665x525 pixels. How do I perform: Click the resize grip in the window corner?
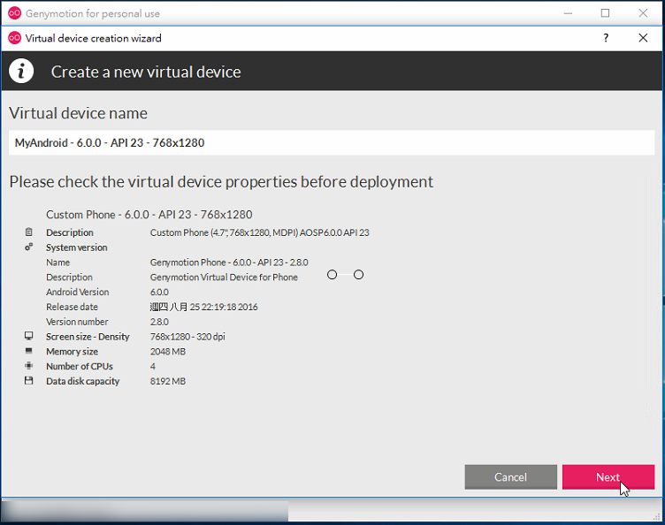click(x=657, y=517)
